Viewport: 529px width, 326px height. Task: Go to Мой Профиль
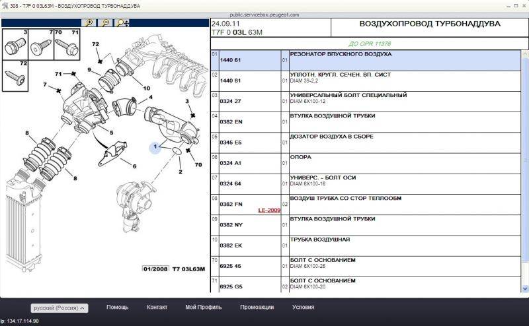point(204,307)
